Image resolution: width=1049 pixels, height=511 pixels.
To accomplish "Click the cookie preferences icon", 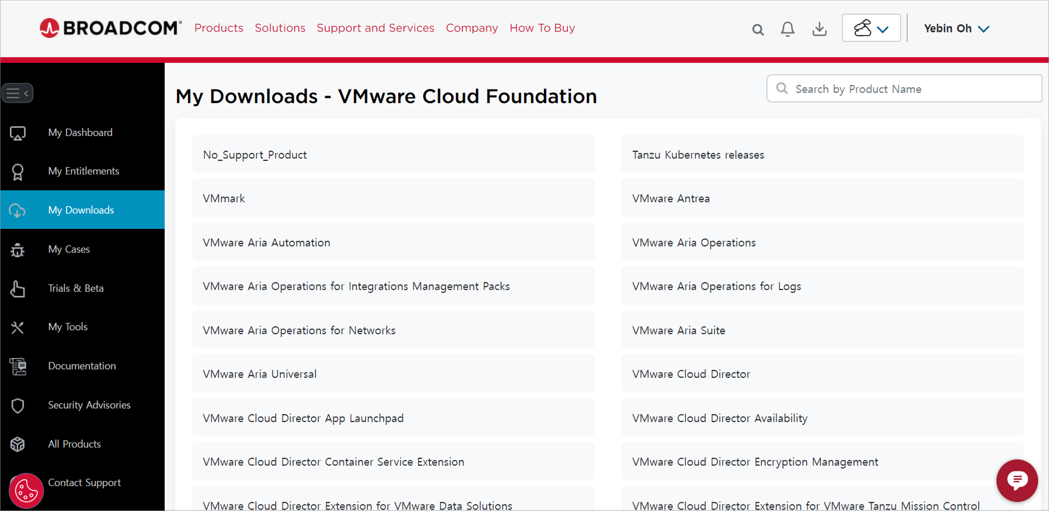I will [26, 490].
